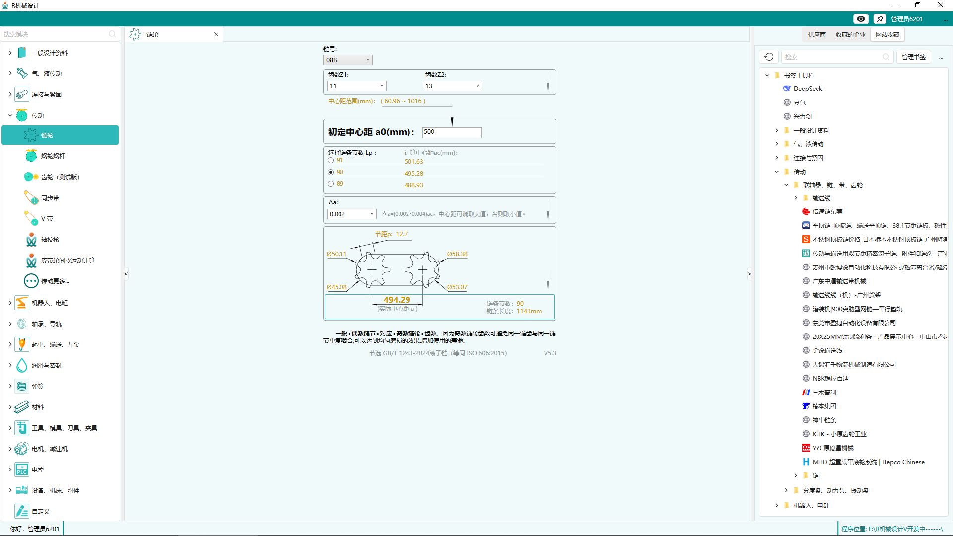
Task: Select chain links Lp 89 radio
Action: 331,184
